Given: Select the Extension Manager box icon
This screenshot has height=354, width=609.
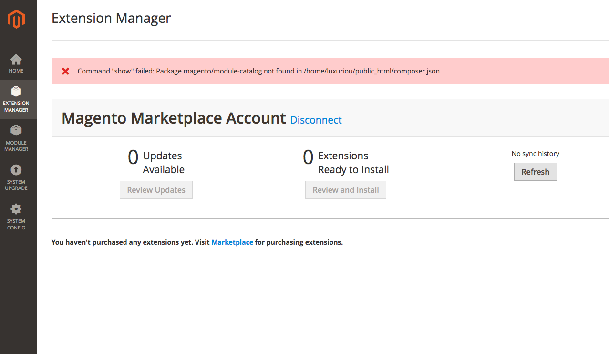Looking at the screenshot, I should (x=16, y=91).
